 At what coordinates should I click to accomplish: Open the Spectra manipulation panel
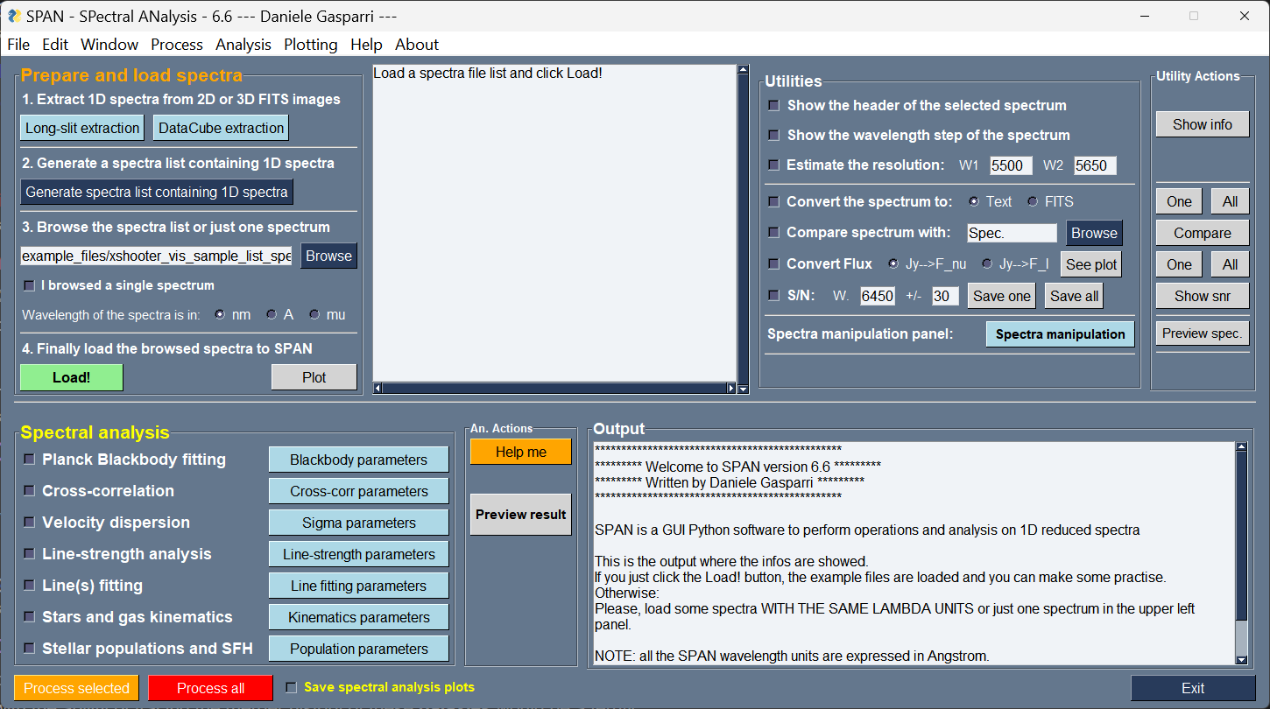point(1060,334)
